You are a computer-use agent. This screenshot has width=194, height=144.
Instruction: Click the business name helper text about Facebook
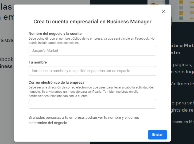click(91, 41)
